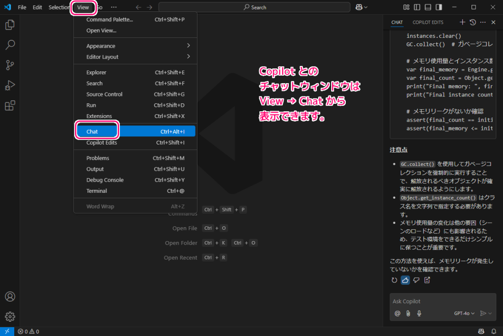Open chat history with the clock icon
The width and height of the screenshot is (503, 336).
[x=472, y=22]
